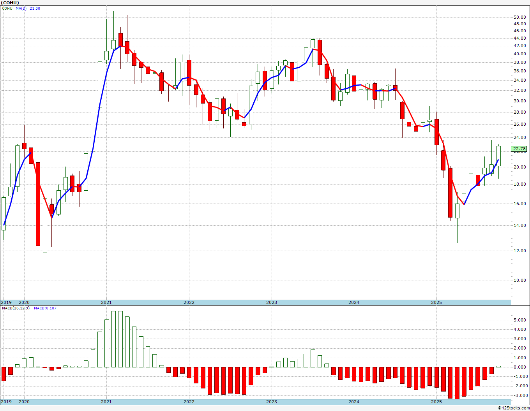Select the COHU legend label

point(7,9)
